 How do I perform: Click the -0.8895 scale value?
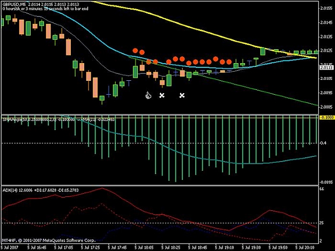(x=326, y=182)
